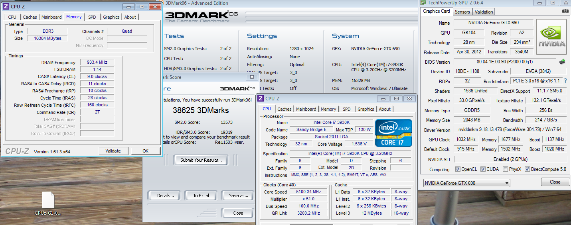This screenshot has width=571, height=225.
Task: Toggle CUDA checkbox in GPU-Z
Action: click(483, 169)
